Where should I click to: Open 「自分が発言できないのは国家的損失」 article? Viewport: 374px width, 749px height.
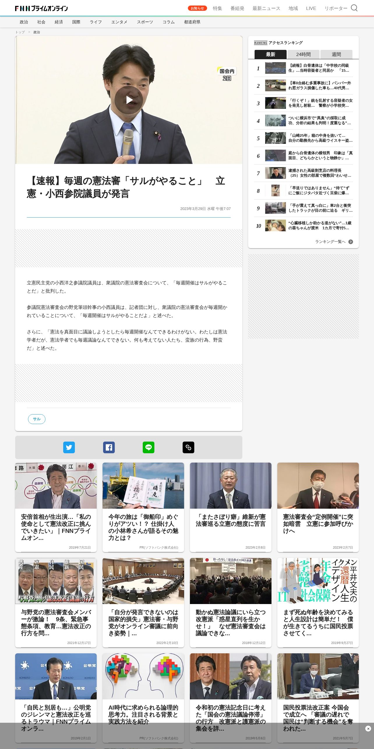click(143, 603)
